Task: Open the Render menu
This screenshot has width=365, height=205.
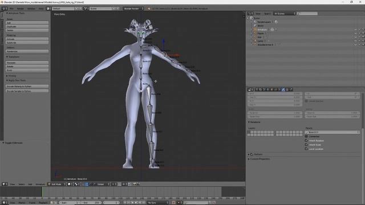Action: [21, 9]
